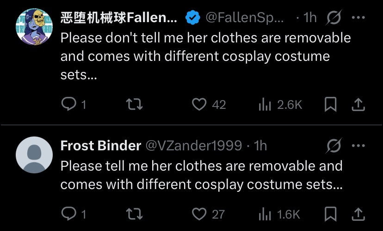383x231 pixels.
Task: View analytics showing 2.6K views
Action: 280,105
